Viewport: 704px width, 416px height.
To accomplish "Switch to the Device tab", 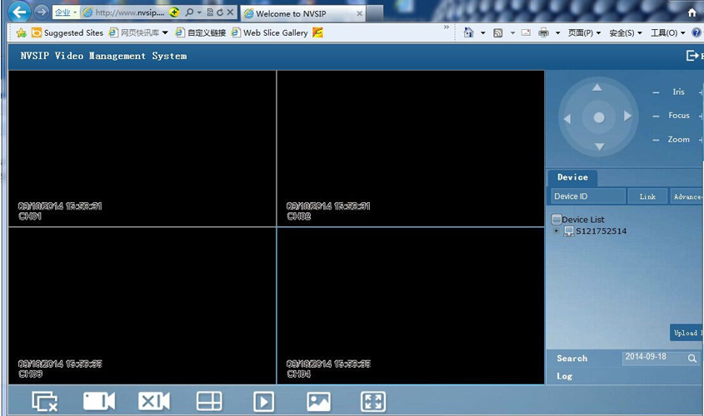I will click(x=572, y=177).
